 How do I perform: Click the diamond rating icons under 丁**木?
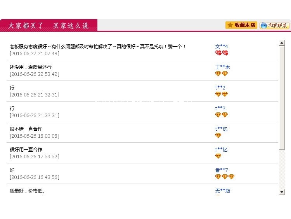tap(222, 74)
